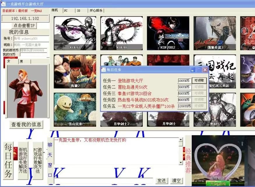
Task: Click the 每日任务 dialog title icon
Action: pos(103,70)
